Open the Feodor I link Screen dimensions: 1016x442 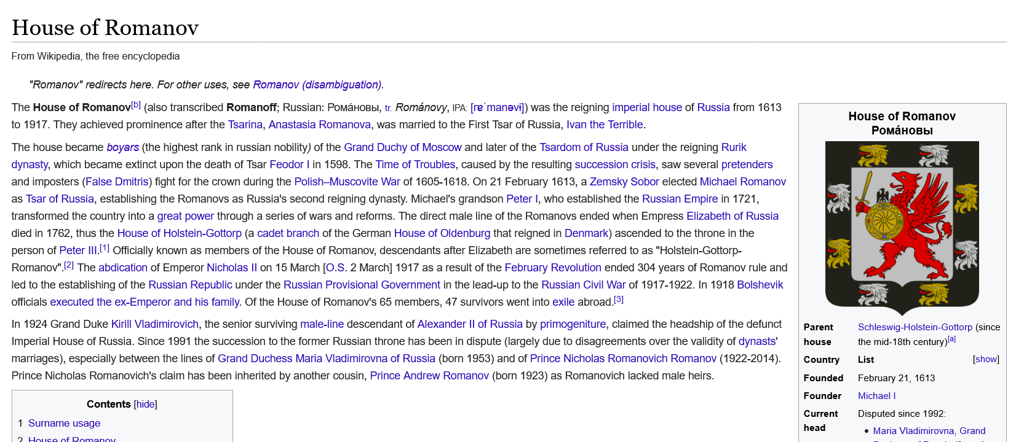pyautogui.click(x=290, y=165)
